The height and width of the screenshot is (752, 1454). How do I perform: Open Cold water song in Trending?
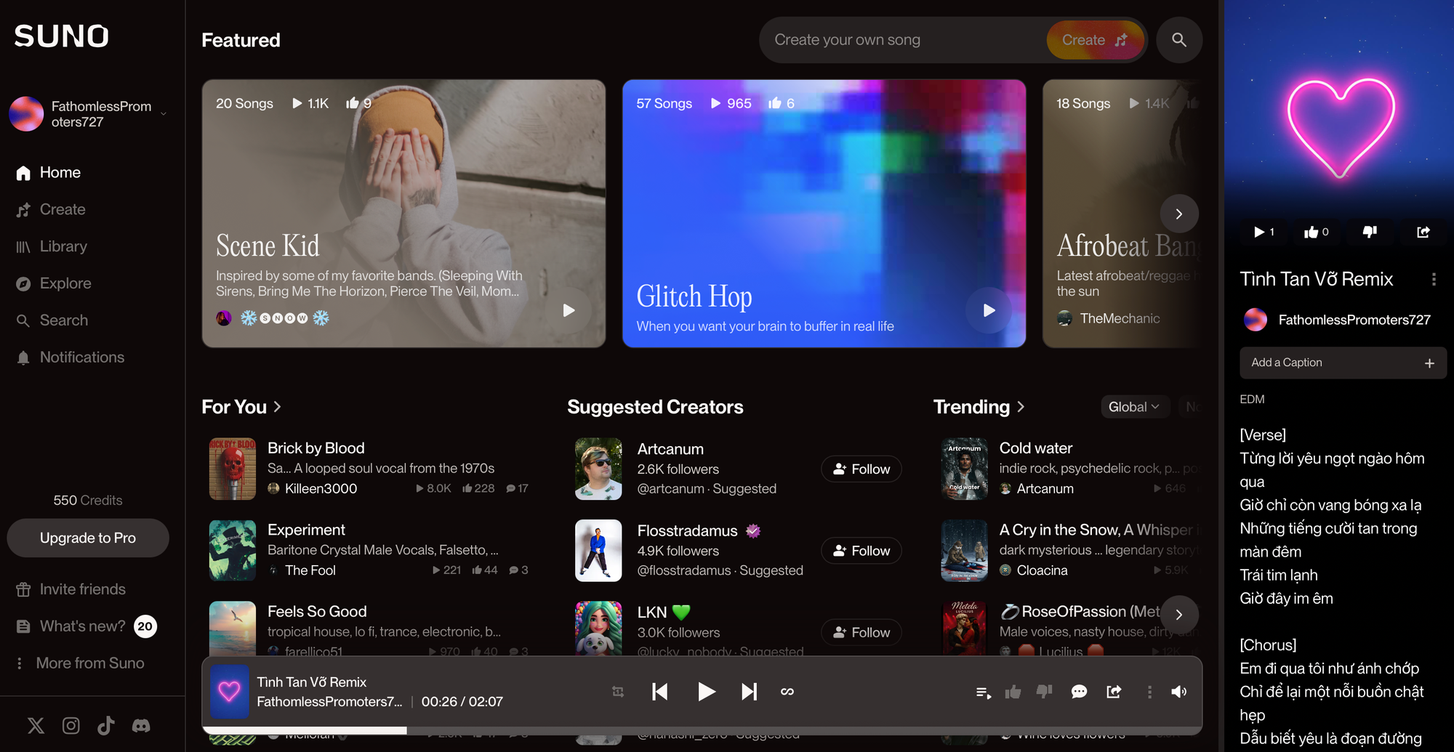pyautogui.click(x=1035, y=448)
